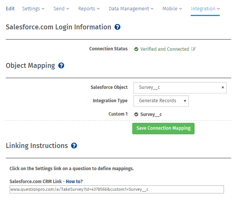
Task: Expand the Data Management menu
Action: point(131,9)
